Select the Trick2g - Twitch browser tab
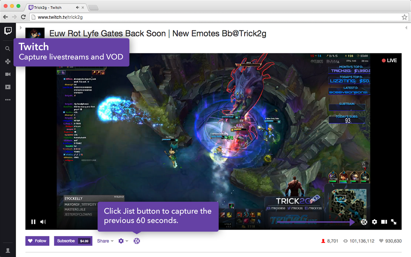 click(57, 7)
